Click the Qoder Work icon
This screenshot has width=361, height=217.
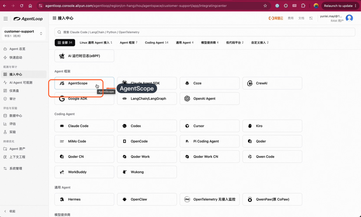[125, 156]
